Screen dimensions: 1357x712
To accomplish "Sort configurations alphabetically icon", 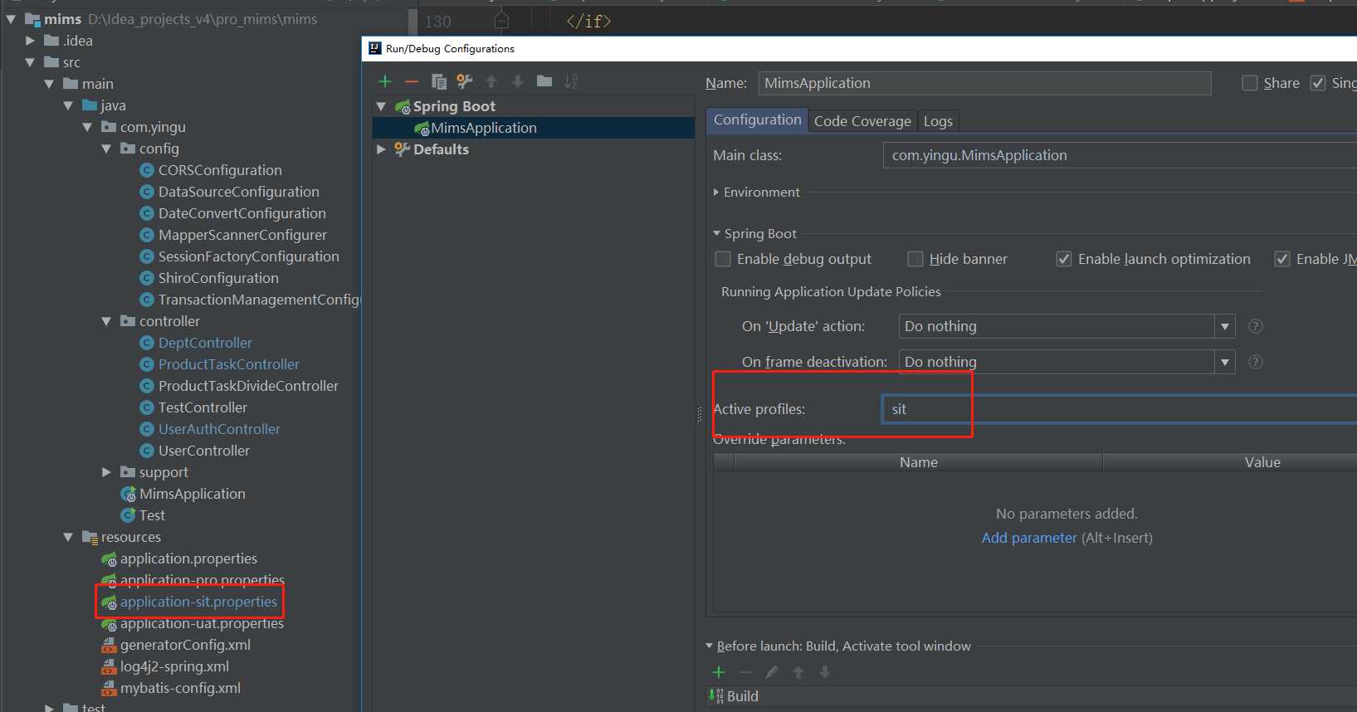I will (x=570, y=81).
